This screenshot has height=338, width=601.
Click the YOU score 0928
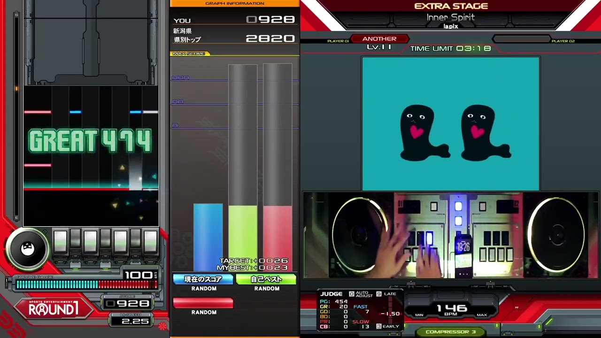(x=270, y=20)
